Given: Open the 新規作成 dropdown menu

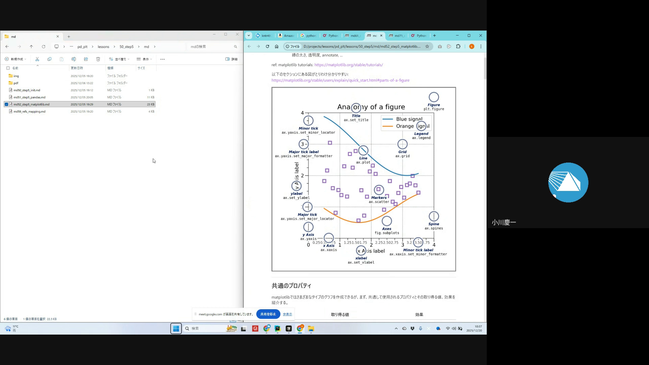Looking at the screenshot, I should (16, 59).
